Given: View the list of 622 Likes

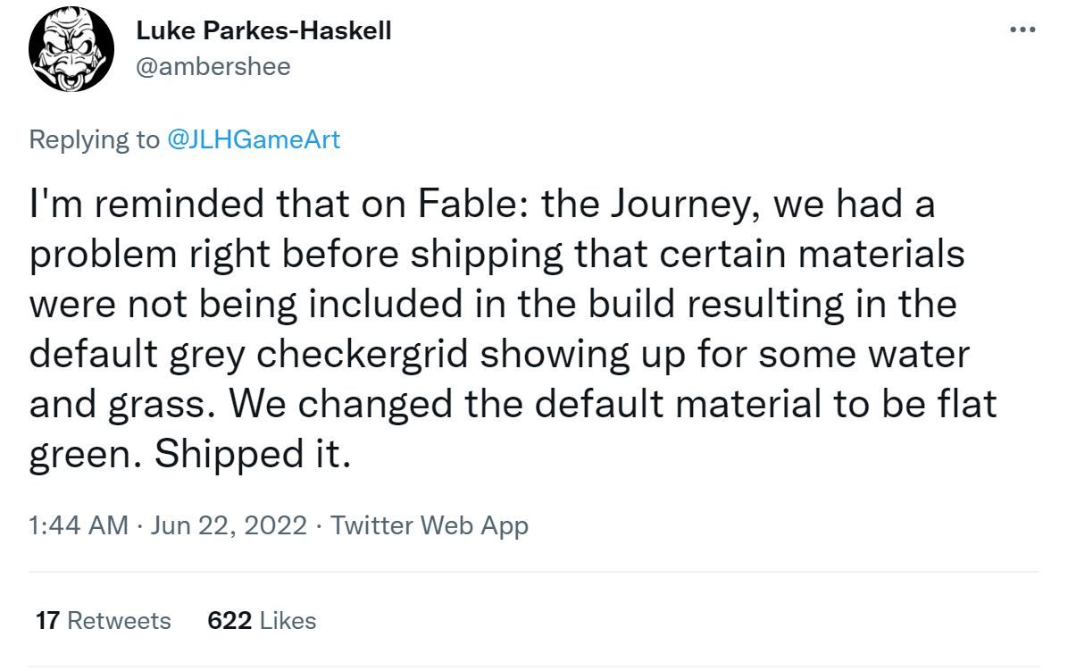Looking at the screenshot, I should click(x=261, y=620).
